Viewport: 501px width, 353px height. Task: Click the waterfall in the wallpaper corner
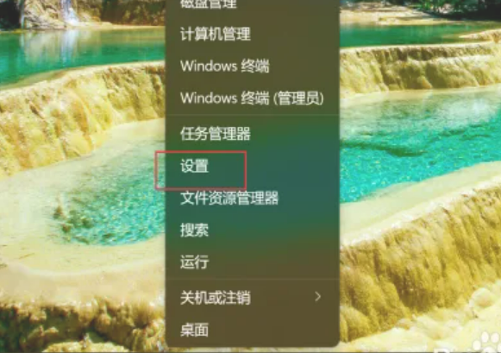pyautogui.click(x=70, y=13)
